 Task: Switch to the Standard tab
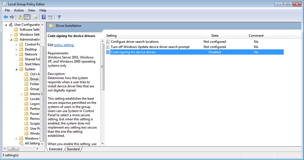[x=73, y=149]
